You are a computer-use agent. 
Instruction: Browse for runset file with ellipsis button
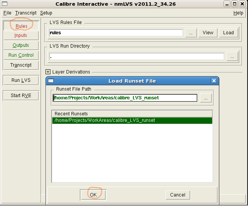206,98
